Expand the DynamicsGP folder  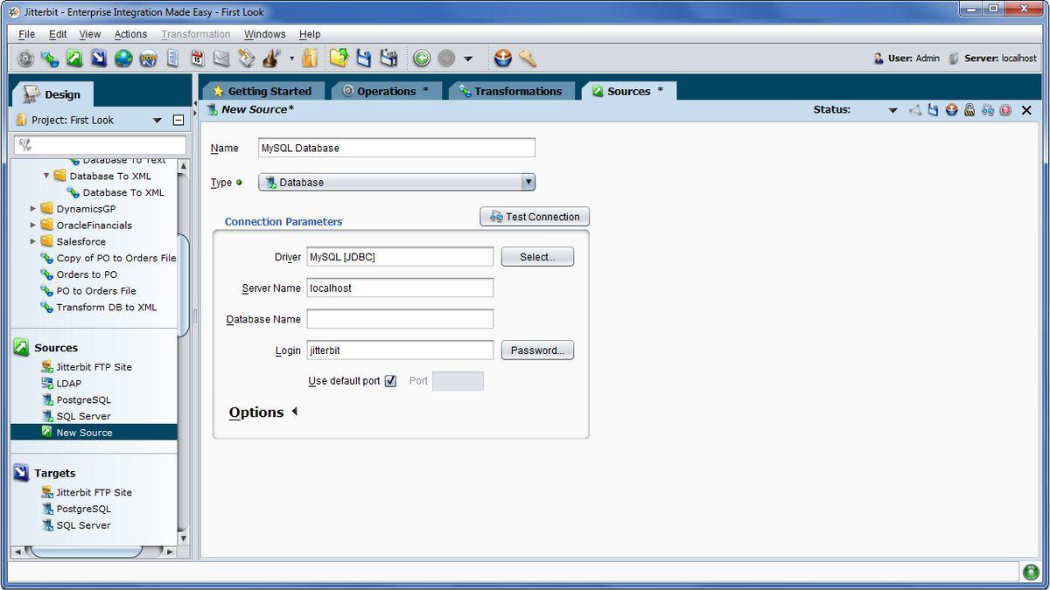point(33,209)
